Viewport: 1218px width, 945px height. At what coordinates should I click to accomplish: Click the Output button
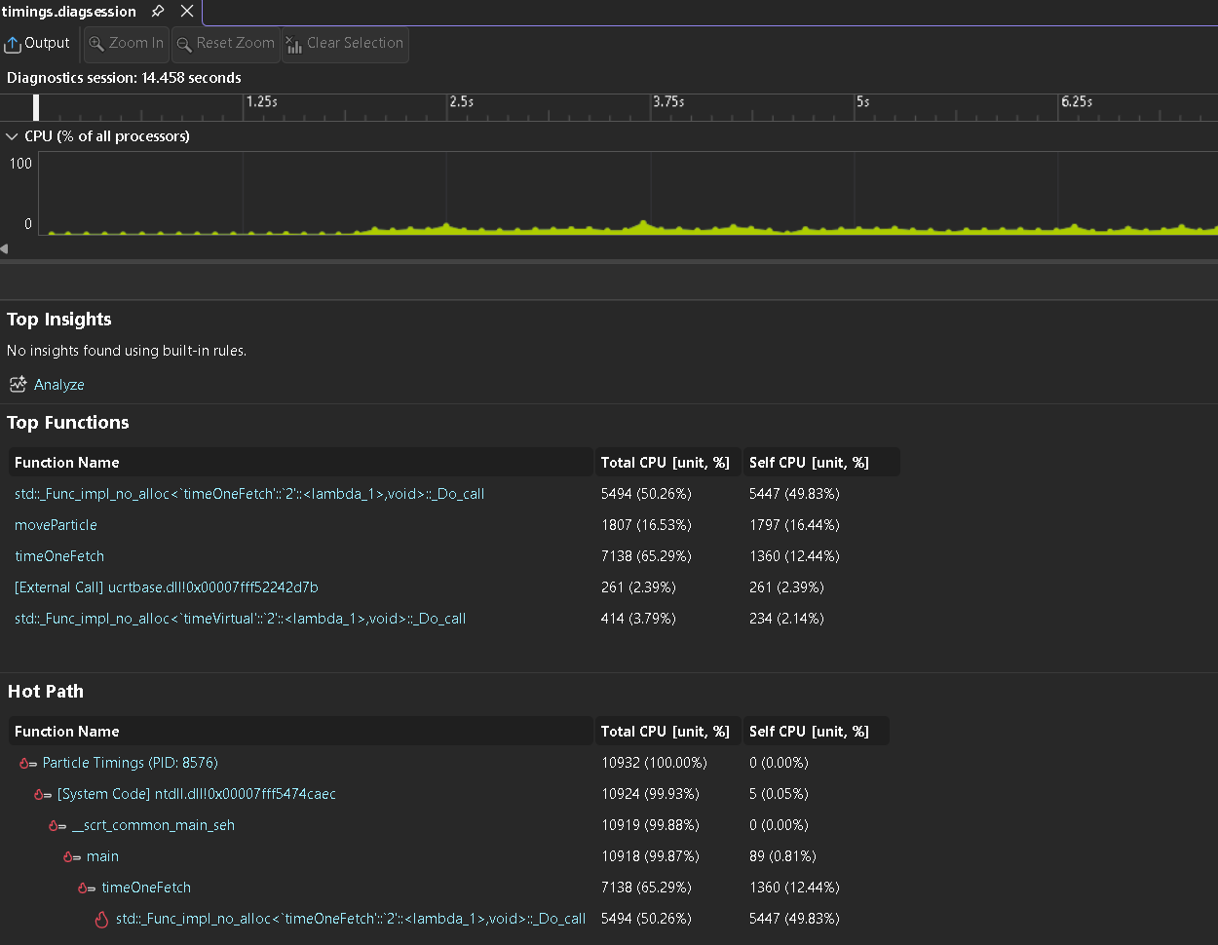37,43
